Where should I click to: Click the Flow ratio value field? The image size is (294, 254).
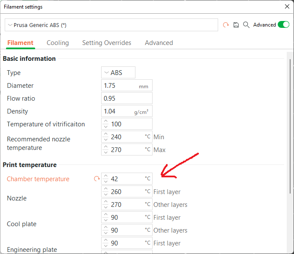[x=126, y=99]
